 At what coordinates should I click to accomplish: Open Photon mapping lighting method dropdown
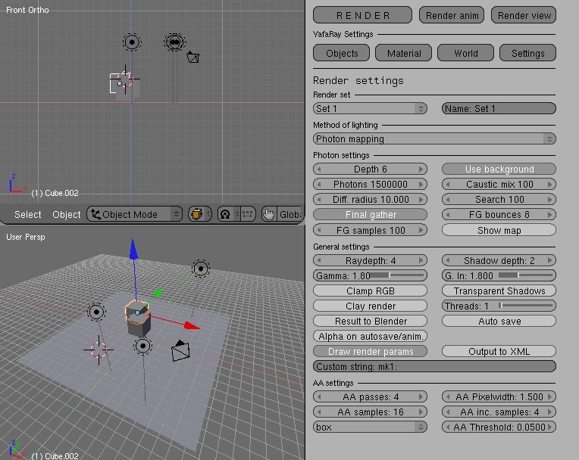(x=434, y=138)
